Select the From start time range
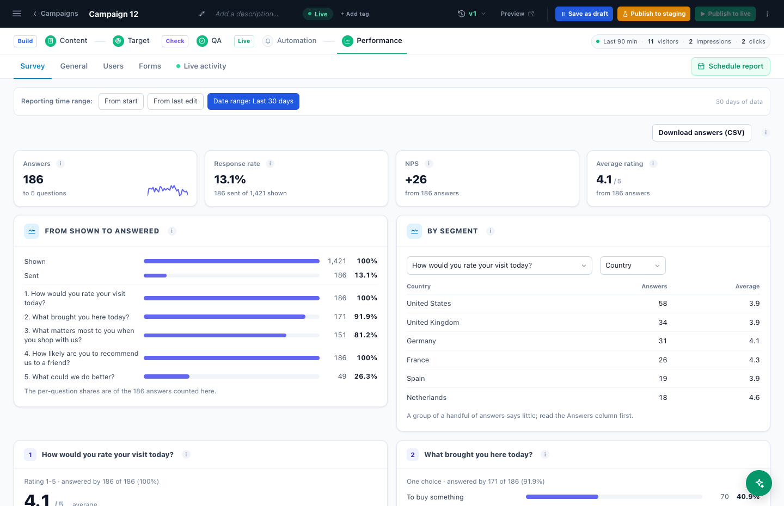The width and height of the screenshot is (784, 506). click(121, 101)
